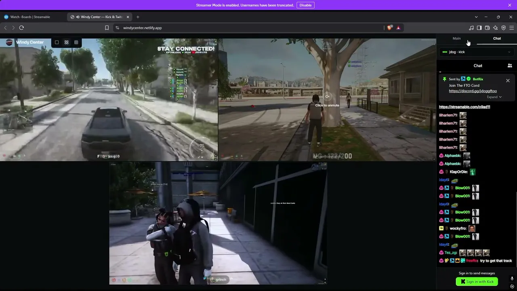This screenshot has width=517, height=291.
Task: Switch to the Main panel tab
Action: pyautogui.click(x=456, y=38)
